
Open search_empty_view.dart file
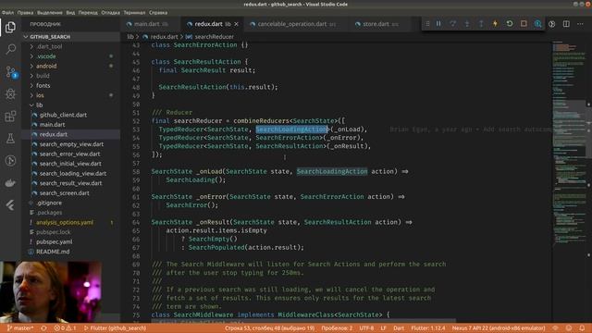click(x=71, y=144)
